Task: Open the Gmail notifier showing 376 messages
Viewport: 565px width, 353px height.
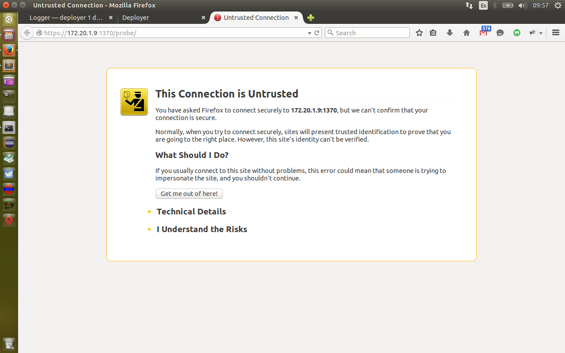Action: (483, 33)
